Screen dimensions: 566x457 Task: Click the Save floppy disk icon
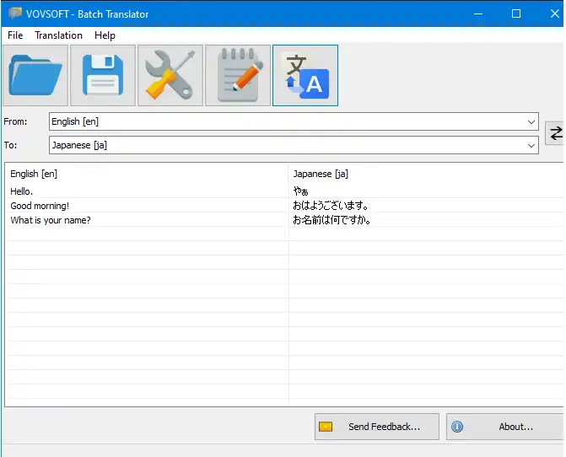coord(103,76)
